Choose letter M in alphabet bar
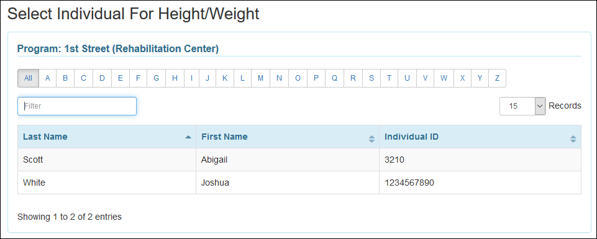The height and width of the screenshot is (239, 597). tap(260, 78)
